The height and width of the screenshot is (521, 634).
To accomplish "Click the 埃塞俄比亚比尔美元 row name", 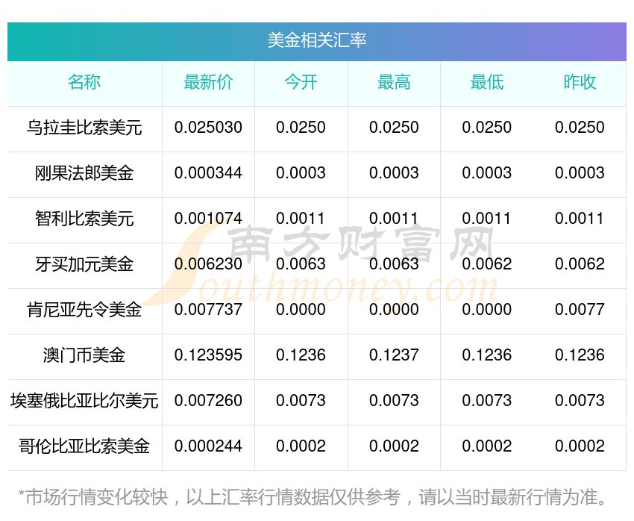I will [84, 401].
